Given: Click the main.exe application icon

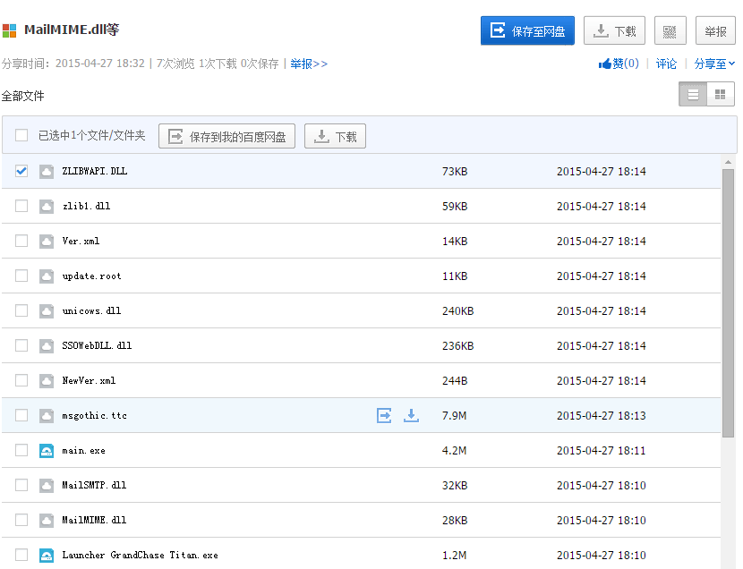Looking at the screenshot, I should tap(47, 451).
